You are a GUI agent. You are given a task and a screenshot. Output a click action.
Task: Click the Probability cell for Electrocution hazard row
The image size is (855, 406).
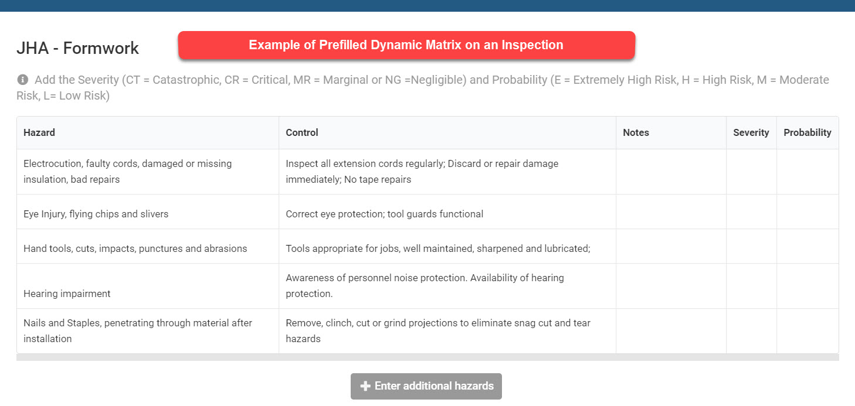[808, 172]
